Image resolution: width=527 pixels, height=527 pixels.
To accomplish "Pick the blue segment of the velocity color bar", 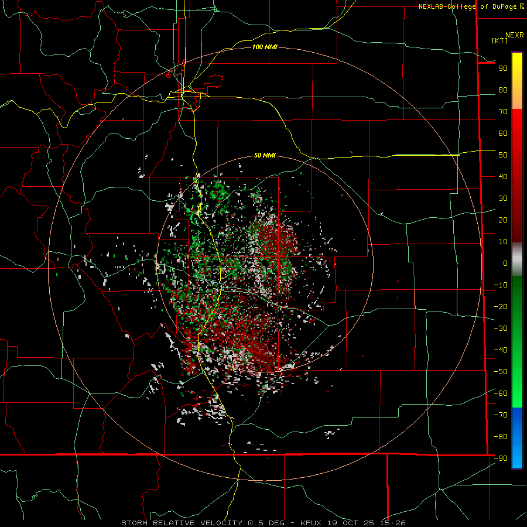I will pyautogui.click(x=517, y=437).
